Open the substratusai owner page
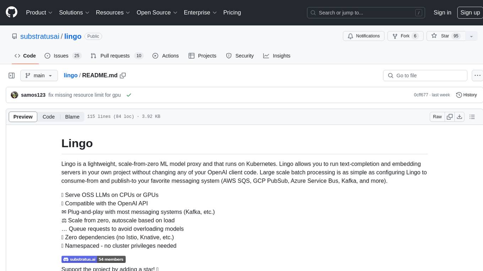The image size is (483, 271). point(40,36)
